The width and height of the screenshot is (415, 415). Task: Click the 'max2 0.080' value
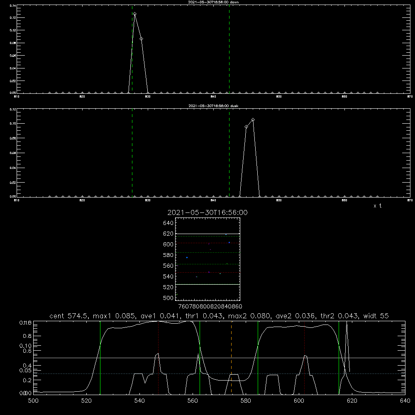[249, 316]
